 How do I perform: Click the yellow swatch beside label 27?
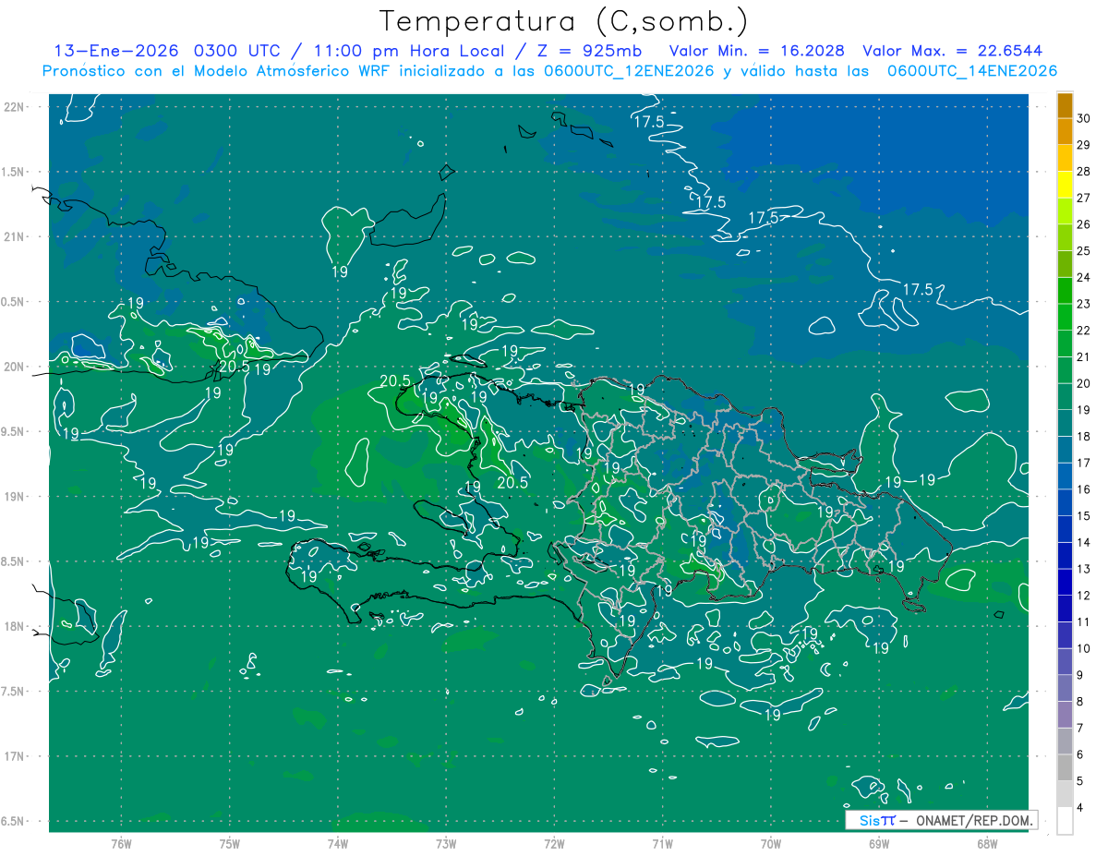click(1065, 185)
